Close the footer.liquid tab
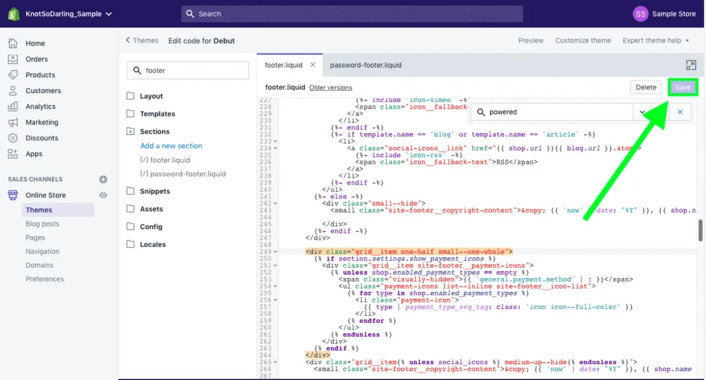Viewport: 706px width, 380px height. 312,65
